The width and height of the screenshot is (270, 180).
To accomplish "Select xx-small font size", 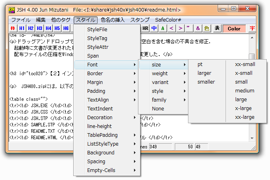I will 246,64.
